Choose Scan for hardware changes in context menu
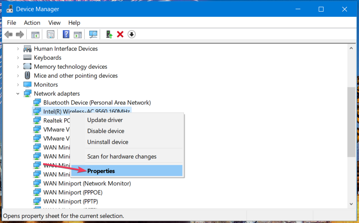 (x=127, y=156)
